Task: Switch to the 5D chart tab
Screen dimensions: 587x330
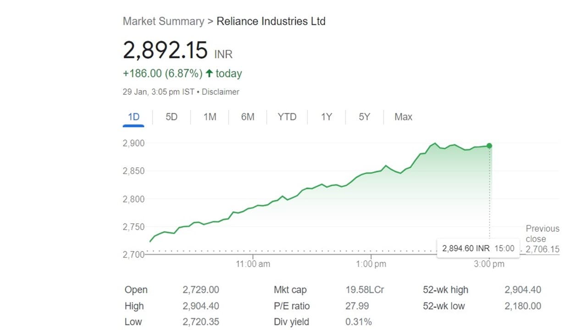Action: [x=171, y=117]
